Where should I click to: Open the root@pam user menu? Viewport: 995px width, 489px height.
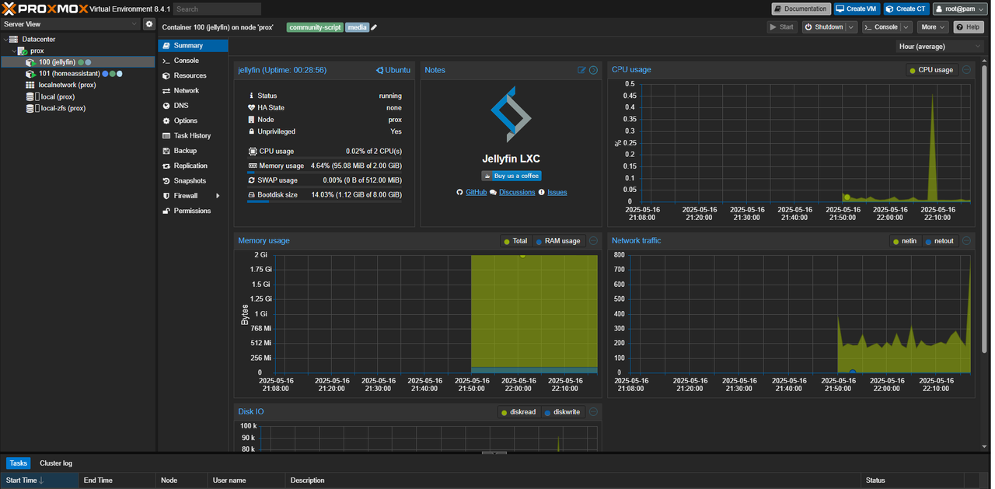[x=960, y=9]
